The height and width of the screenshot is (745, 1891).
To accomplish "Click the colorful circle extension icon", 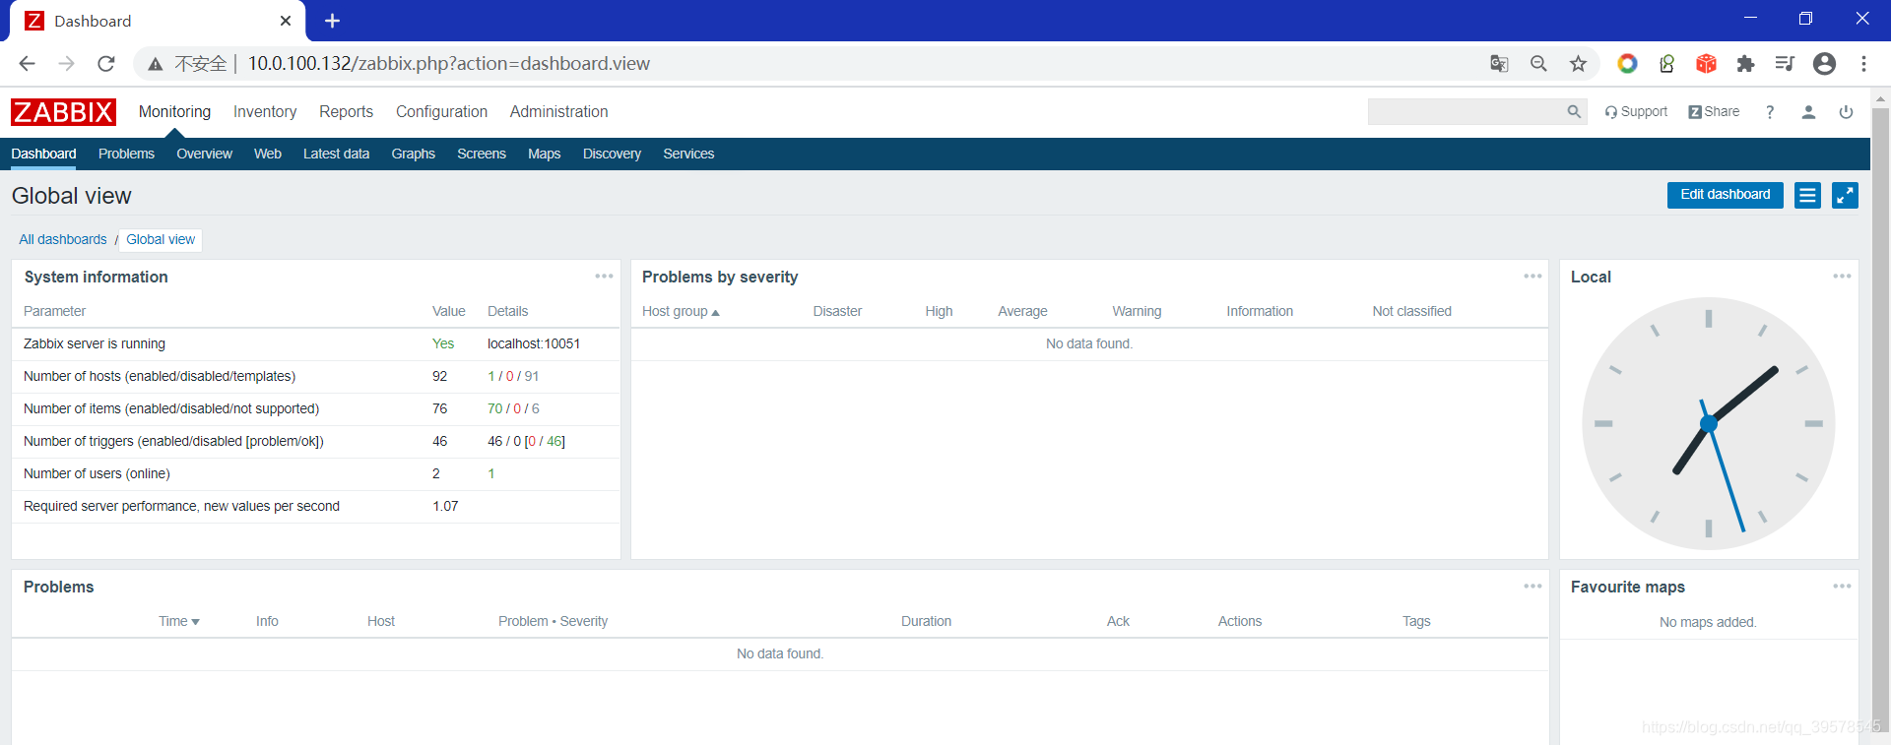I will pyautogui.click(x=1627, y=64).
